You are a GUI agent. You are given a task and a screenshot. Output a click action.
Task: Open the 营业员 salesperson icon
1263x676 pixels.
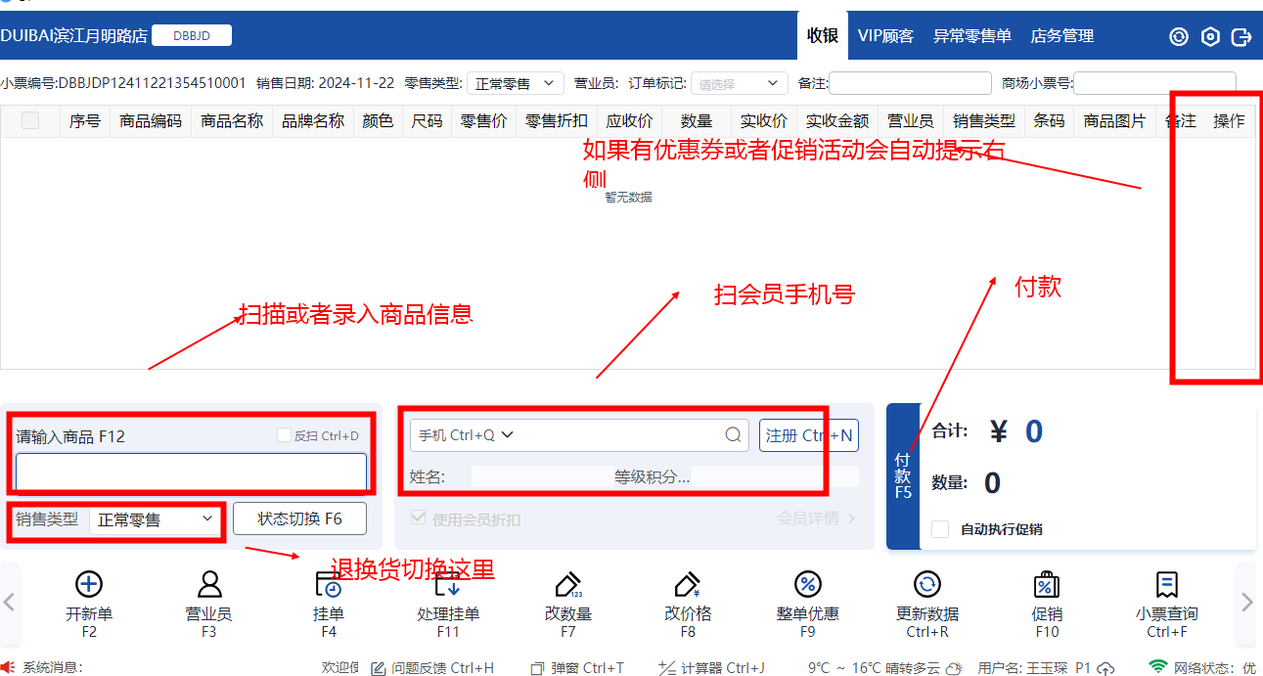209,585
